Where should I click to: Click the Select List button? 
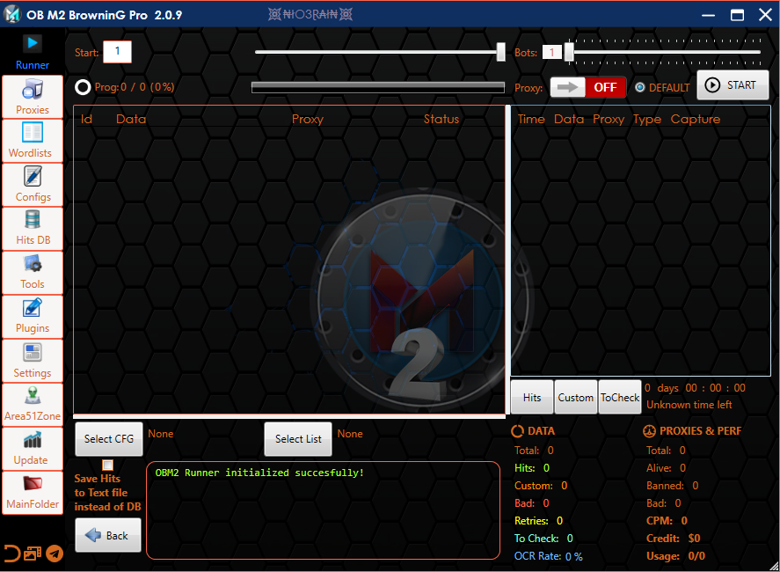click(298, 438)
